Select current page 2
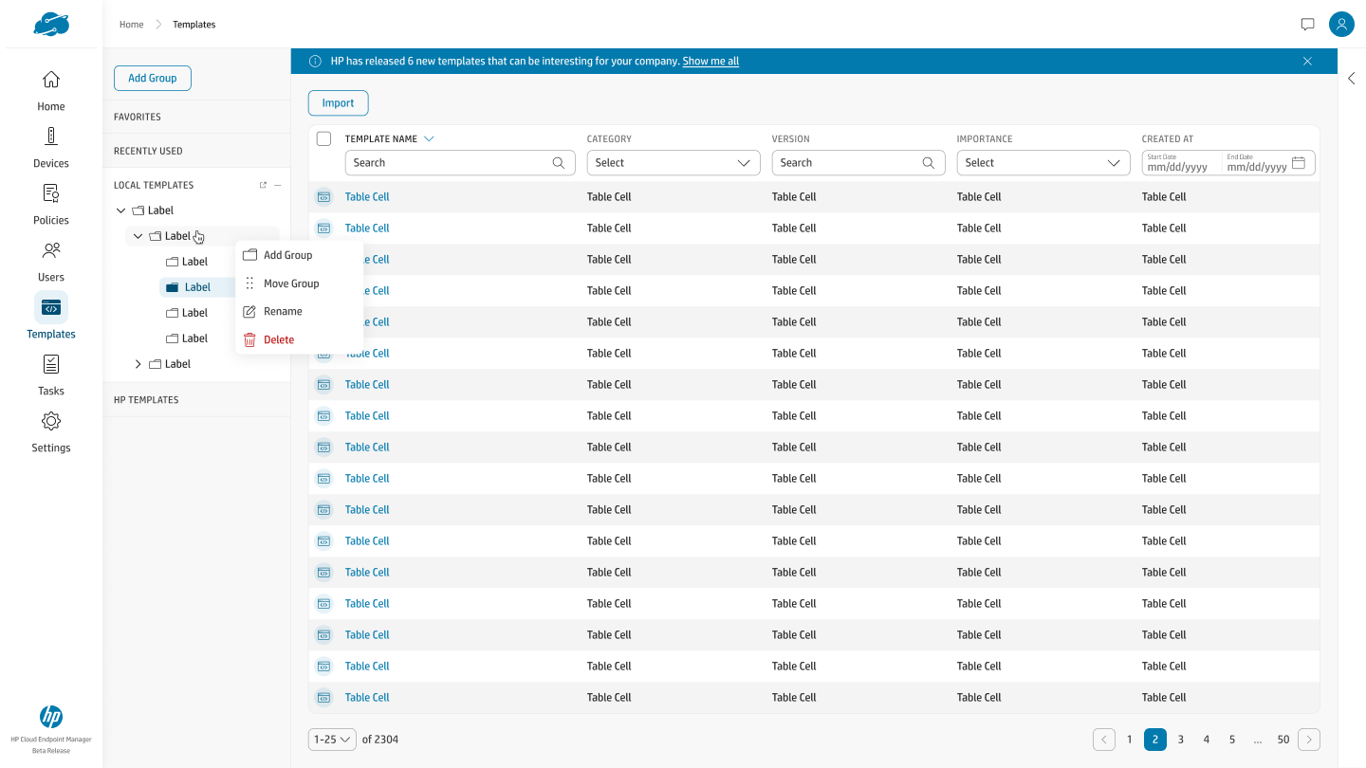Viewport: 1366px width, 768px height. pyautogui.click(x=1155, y=740)
